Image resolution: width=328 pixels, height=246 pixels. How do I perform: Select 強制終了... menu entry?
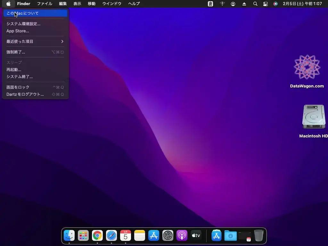pyautogui.click(x=35, y=52)
